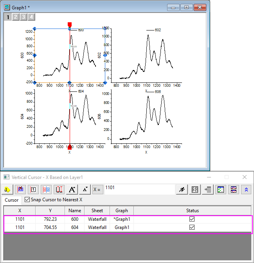Click the linked cursors toolbar icon
Viewport: 254px width, 263px height.
[x=47, y=190]
